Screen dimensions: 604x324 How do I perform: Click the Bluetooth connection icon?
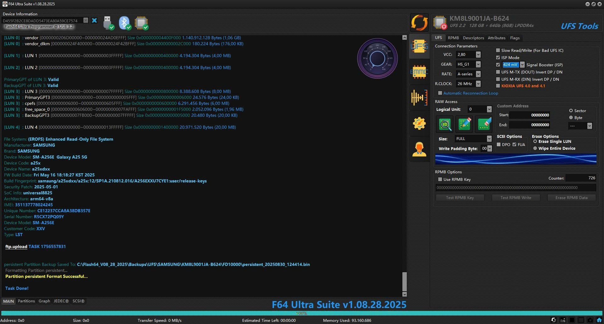click(125, 23)
